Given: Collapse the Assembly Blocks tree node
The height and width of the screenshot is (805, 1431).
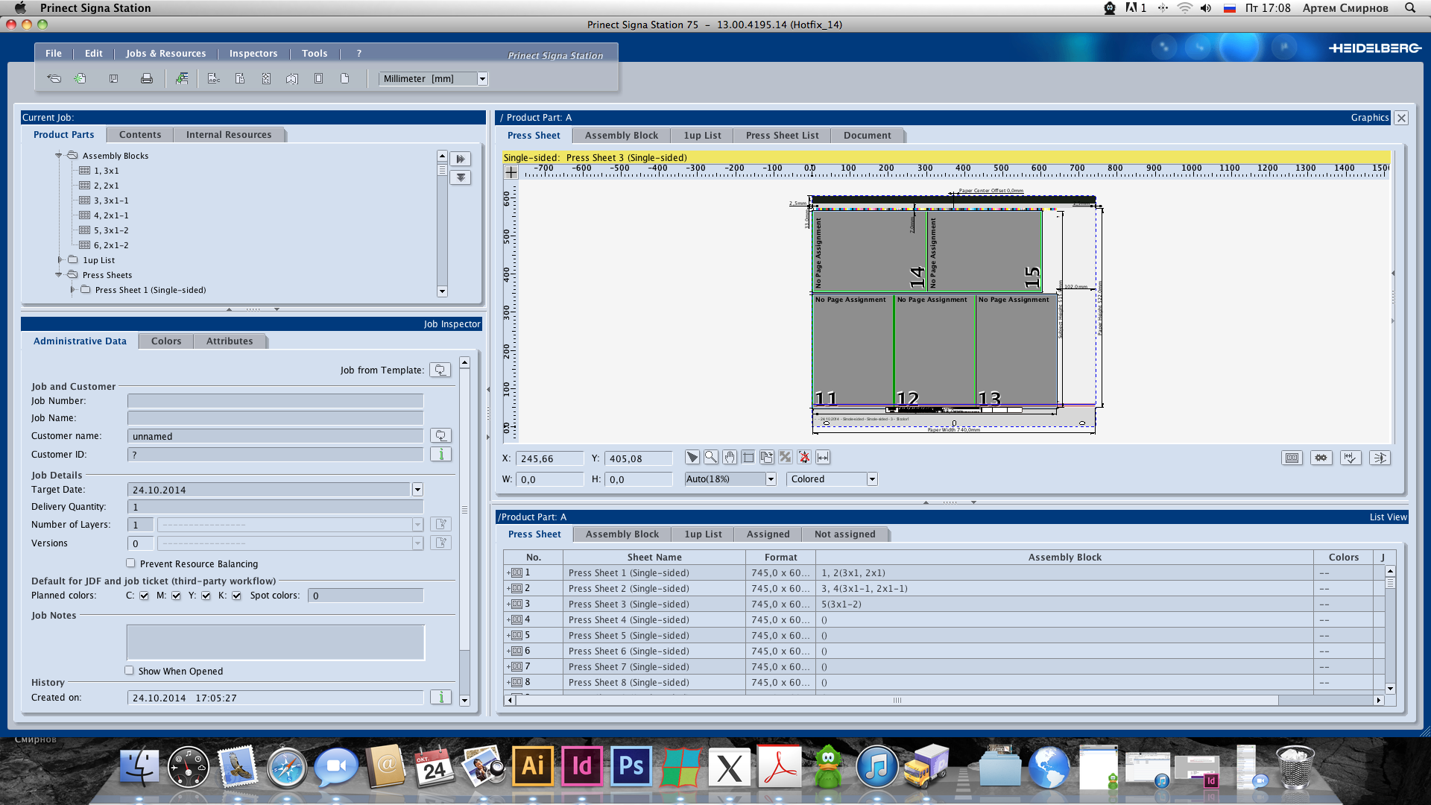Looking at the screenshot, I should [x=58, y=156].
